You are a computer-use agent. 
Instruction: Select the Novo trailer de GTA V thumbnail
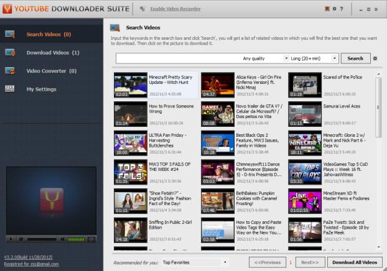218,114
